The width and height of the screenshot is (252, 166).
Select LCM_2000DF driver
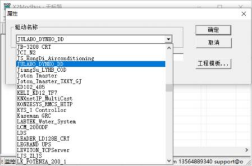(x=91, y=127)
